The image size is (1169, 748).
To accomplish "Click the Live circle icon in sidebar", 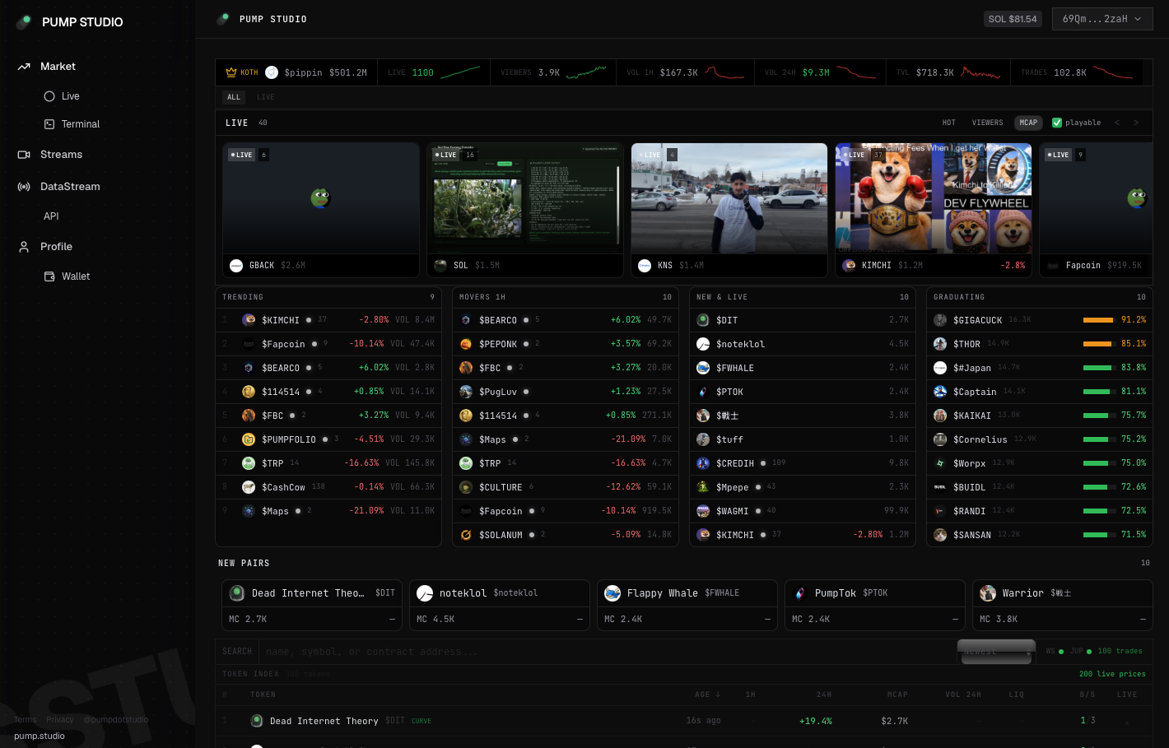I will [49, 96].
